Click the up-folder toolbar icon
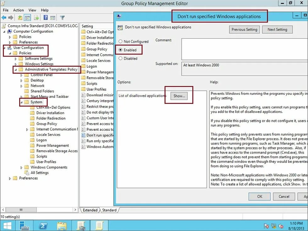Screen dimensions: 308x231 (19, 17)
